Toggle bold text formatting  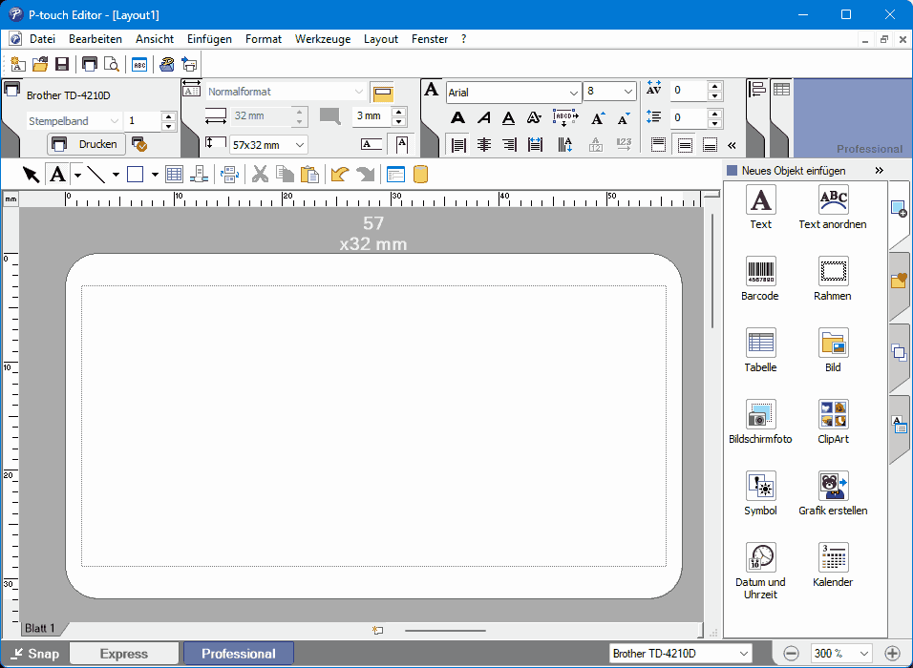coord(457,118)
